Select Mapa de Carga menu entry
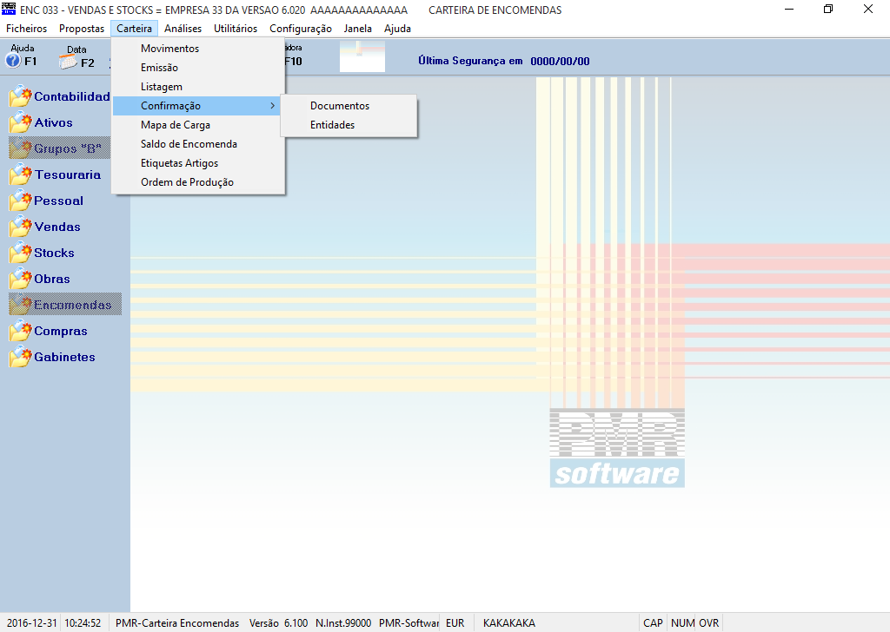The image size is (890, 632). point(198,125)
